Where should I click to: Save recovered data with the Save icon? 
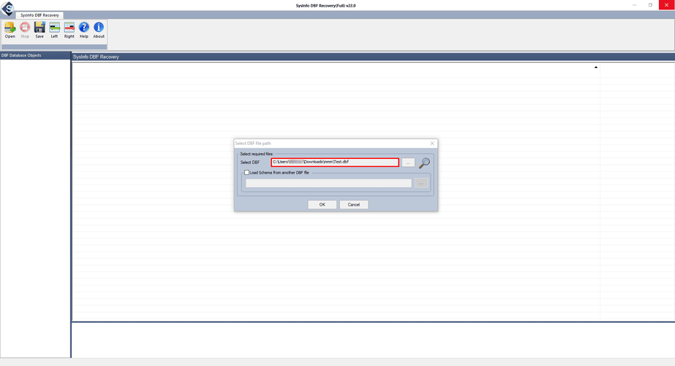click(39, 30)
